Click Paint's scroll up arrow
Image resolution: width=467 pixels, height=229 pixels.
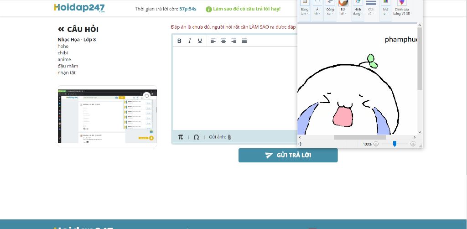tap(420, 25)
